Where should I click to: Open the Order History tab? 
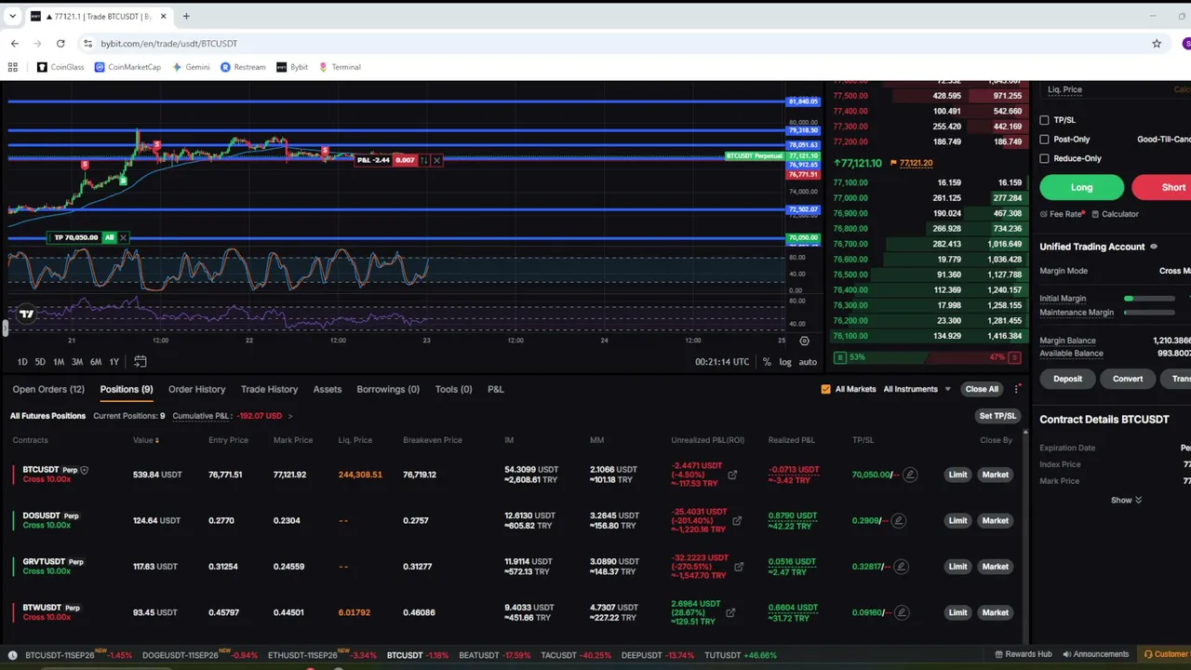tap(196, 389)
